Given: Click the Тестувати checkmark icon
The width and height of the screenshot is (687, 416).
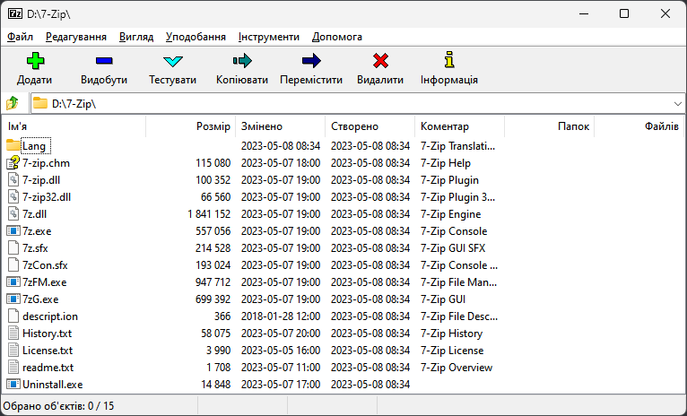Looking at the screenshot, I should click(172, 61).
